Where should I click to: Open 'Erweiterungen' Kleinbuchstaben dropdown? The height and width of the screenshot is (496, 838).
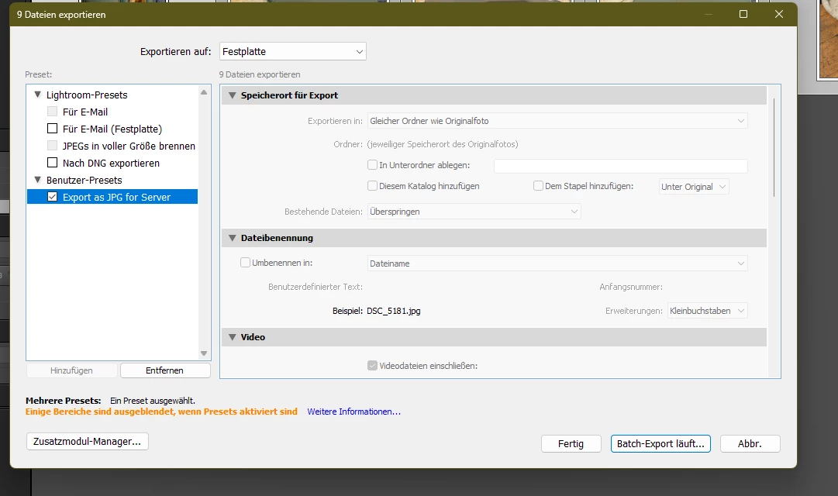point(708,311)
